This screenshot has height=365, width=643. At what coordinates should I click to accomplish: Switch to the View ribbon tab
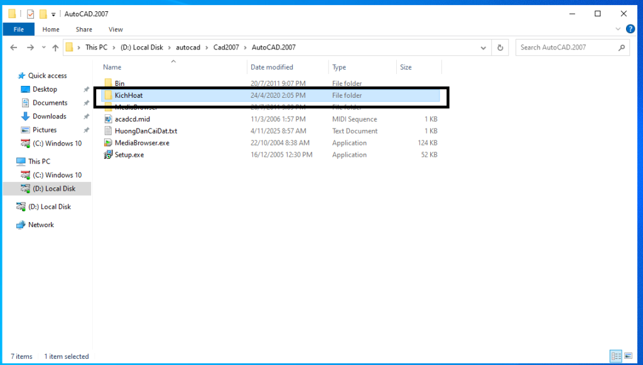116,29
